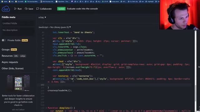200x112 pixels.
Task: Open the JavaScript No-Library settings dropdown
Action: (x=55, y=27)
